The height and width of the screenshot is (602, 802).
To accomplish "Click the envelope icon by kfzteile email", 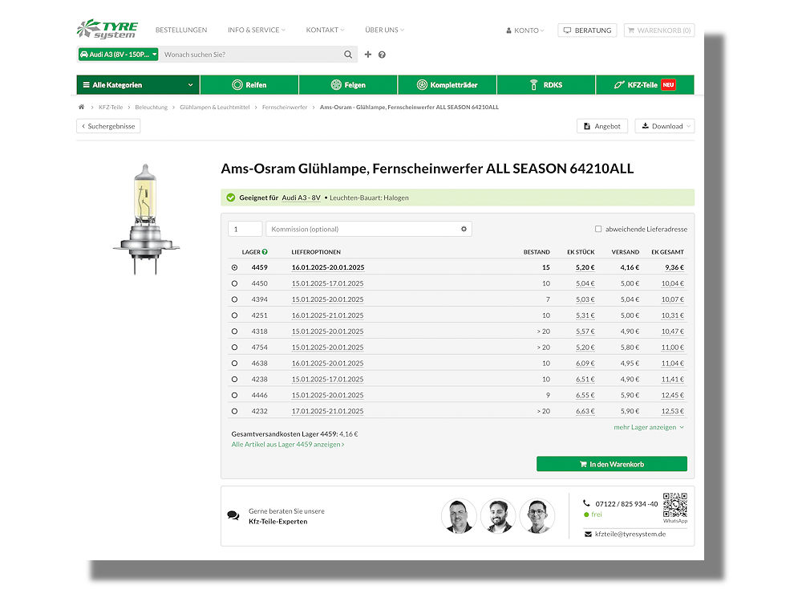I will [x=588, y=534].
